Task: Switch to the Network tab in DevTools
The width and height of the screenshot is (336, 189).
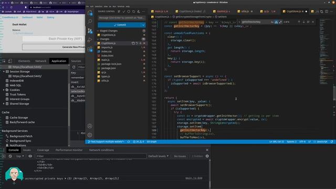Action: [41, 61]
